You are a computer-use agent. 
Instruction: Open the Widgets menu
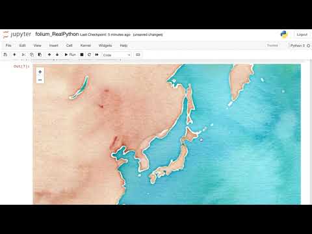[105, 45]
